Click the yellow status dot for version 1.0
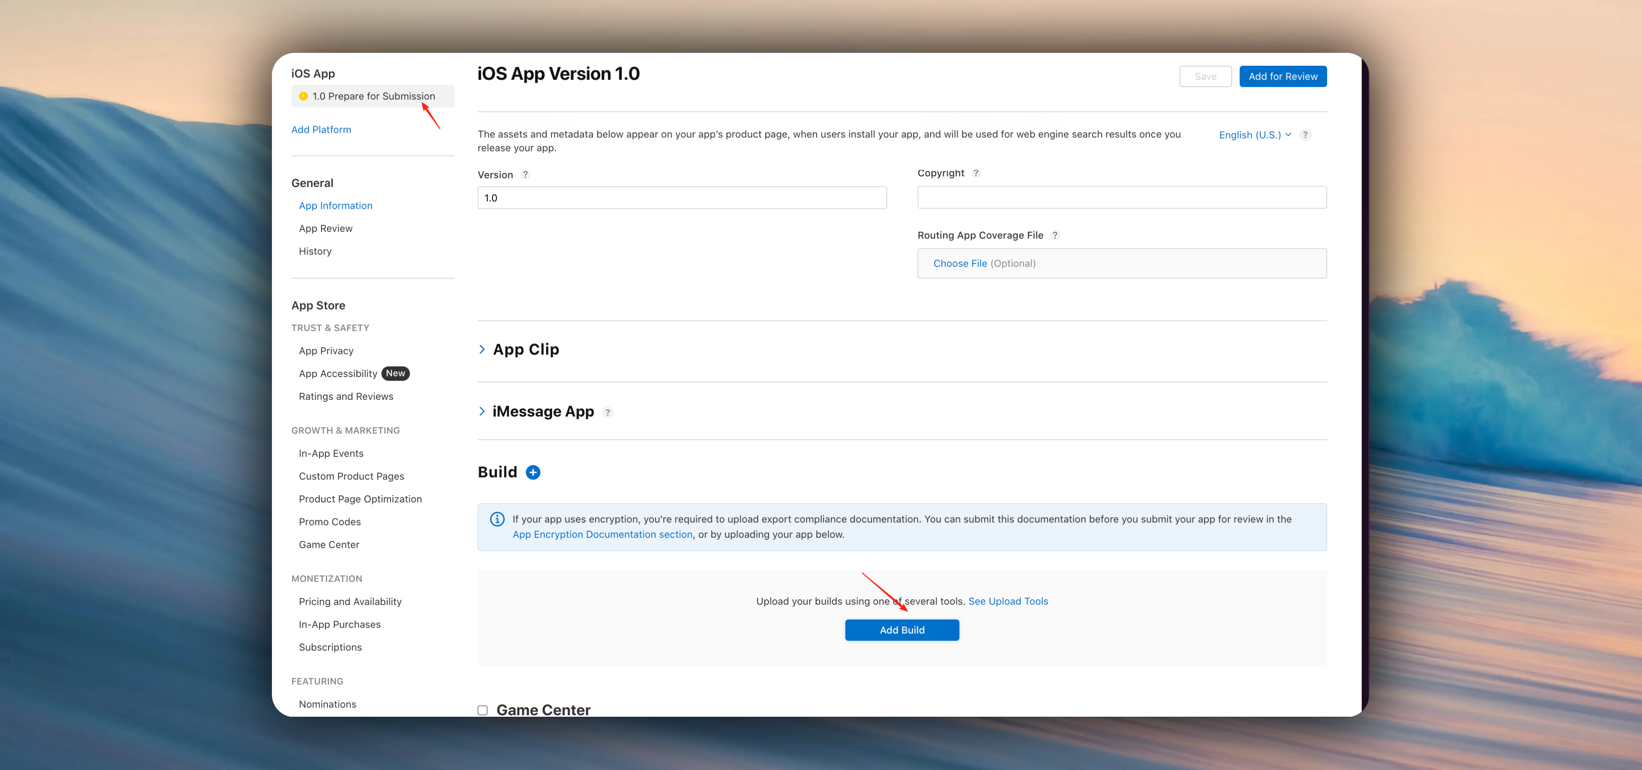Viewport: 1642px width, 770px height. (303, 96)
